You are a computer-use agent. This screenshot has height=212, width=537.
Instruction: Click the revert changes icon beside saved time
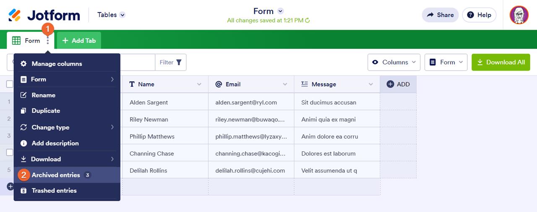pyautogui.click(x=308, y=20)
